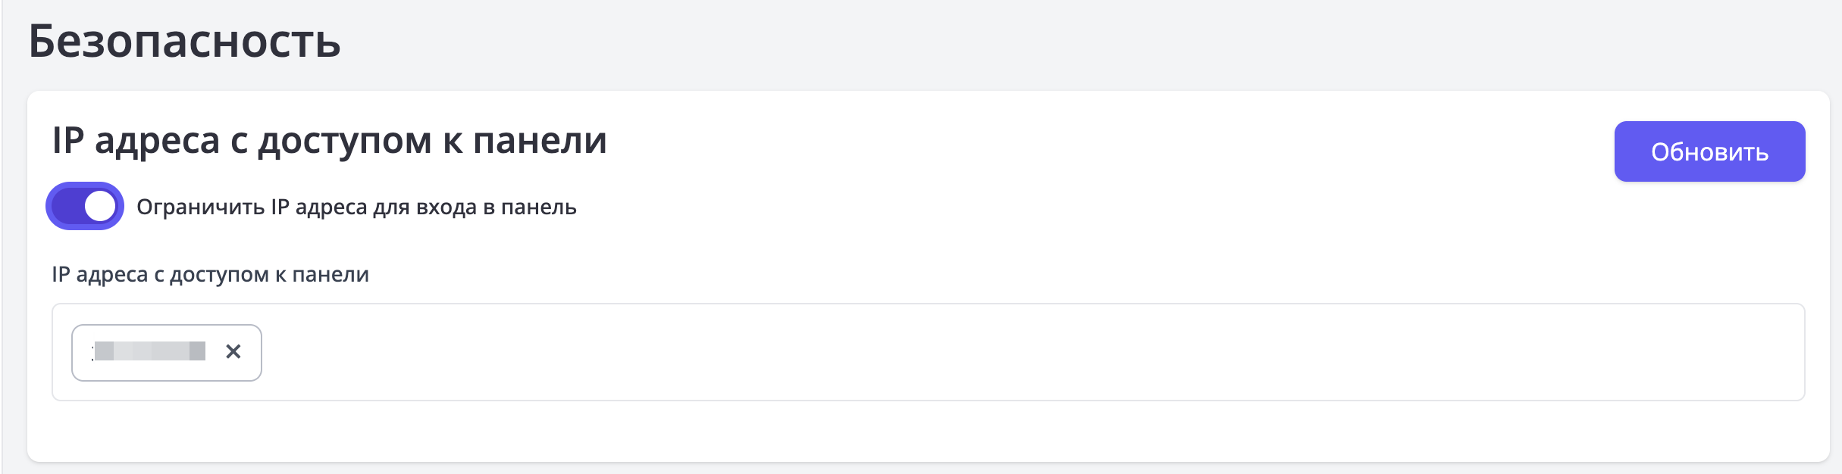Toggle the IP restriction switch
The height and width of the screenshot is (474, 1842).
tap(85, 206)
